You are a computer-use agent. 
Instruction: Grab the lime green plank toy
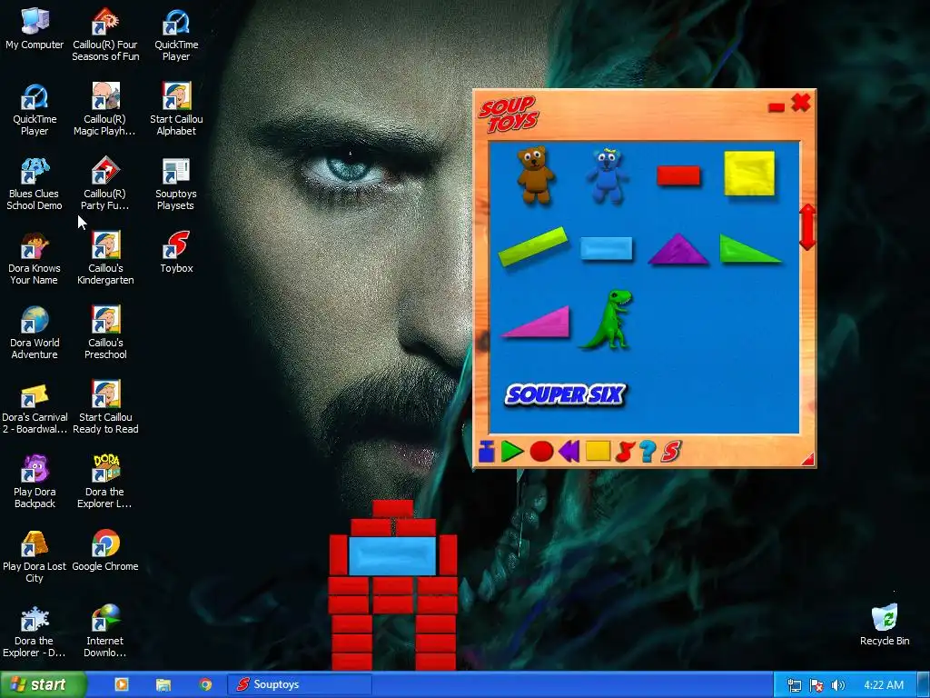[x=532, y=245]
